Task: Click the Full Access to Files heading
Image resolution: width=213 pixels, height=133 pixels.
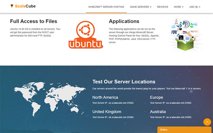Action: (34, 21)
